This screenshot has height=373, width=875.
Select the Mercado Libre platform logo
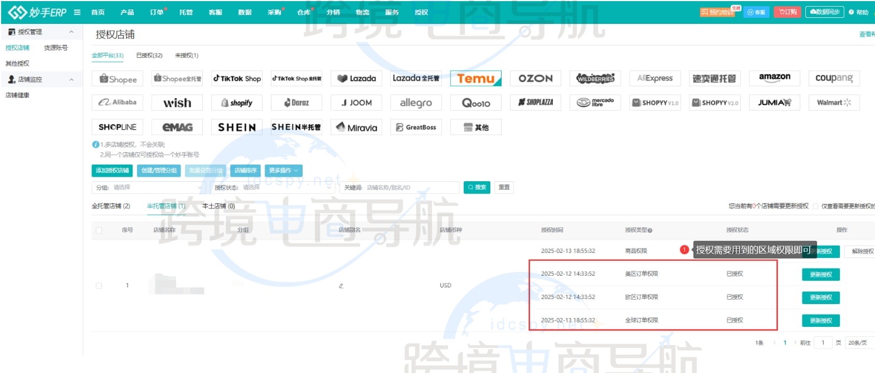pyautogui.click(x=595, y=103)
